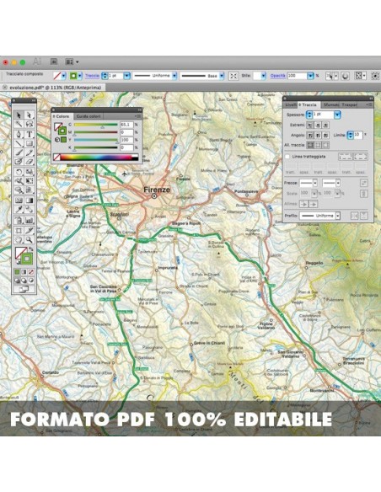Swap fill and stroke arrows in toolbox
Screen dimensions: 381x492
(x=30, y=249)
